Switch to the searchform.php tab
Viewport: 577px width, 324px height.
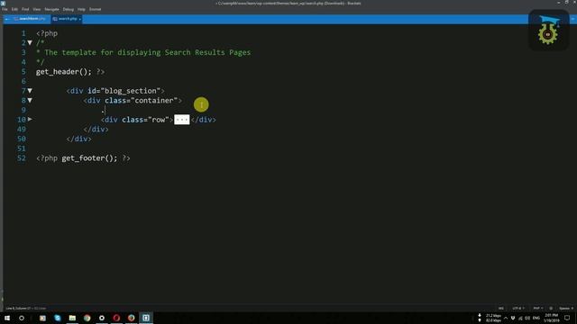[30, 19]
